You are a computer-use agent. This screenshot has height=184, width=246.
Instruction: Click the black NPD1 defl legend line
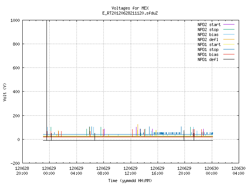(x=229, y=59)
